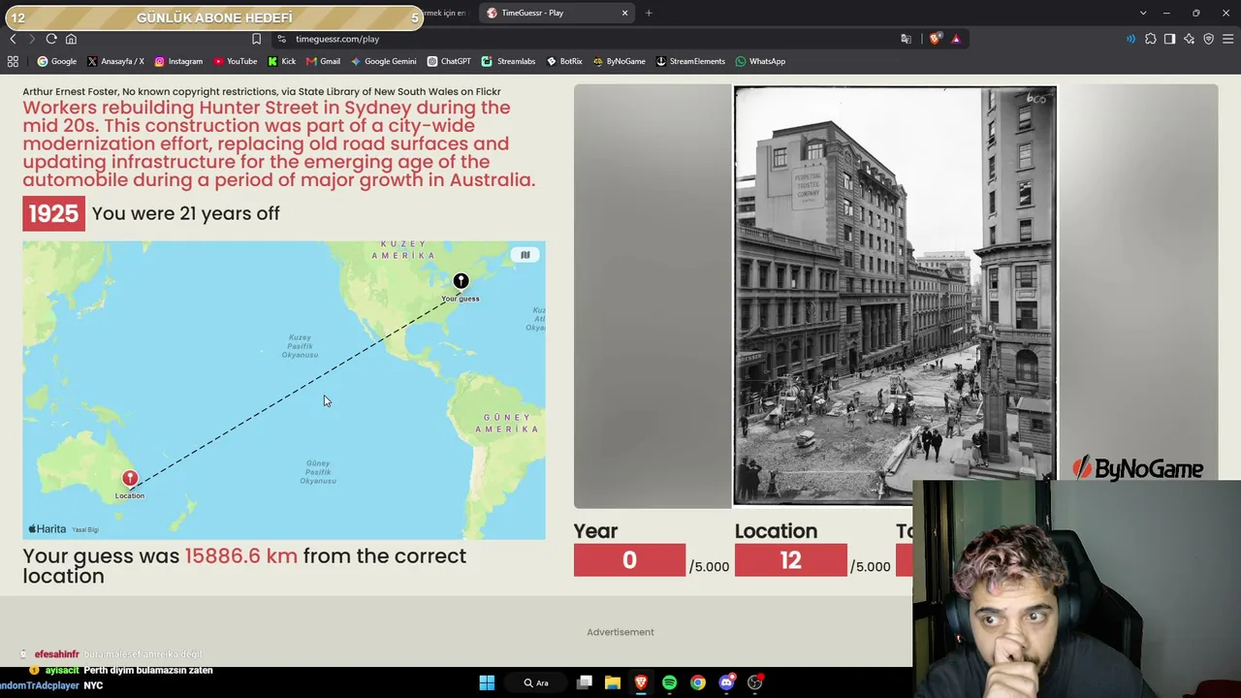Screen dimensions: 1241x698
Task: Open Google Chrome from the taskbar
Action: [698, 682]
